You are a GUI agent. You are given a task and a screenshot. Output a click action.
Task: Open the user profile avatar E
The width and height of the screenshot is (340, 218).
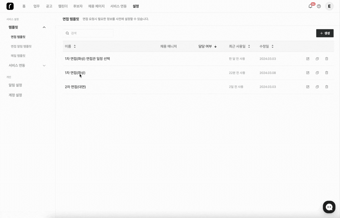(329, 6)
